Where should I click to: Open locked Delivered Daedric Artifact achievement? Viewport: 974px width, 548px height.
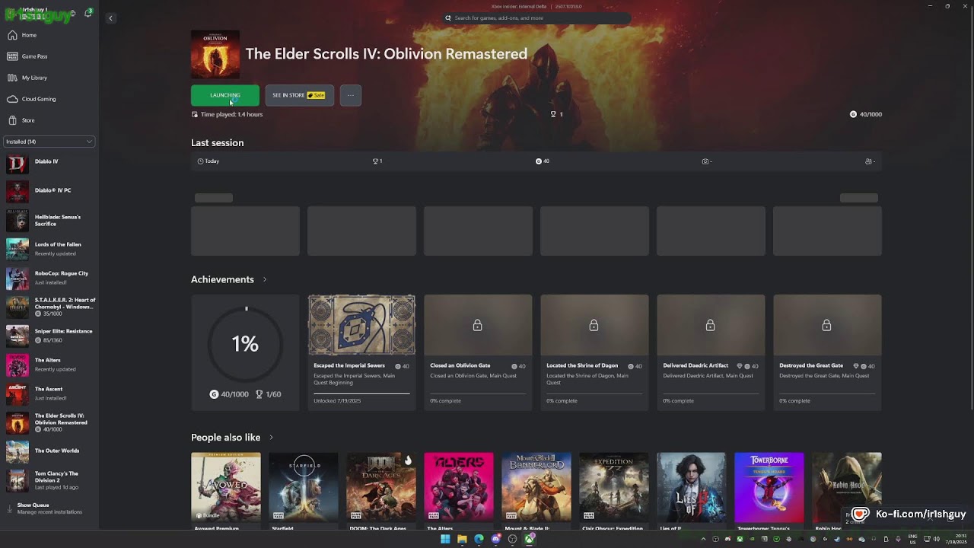pyautogui.click(x=711, y=352)
